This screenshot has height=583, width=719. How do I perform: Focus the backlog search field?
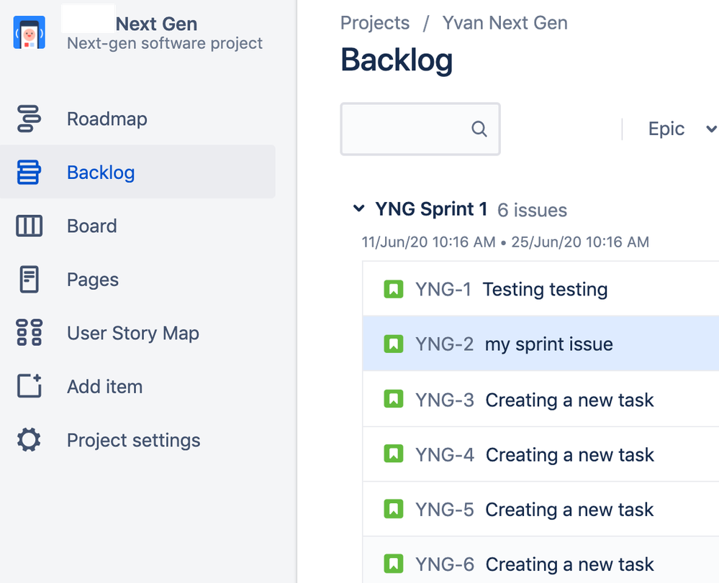420,129
